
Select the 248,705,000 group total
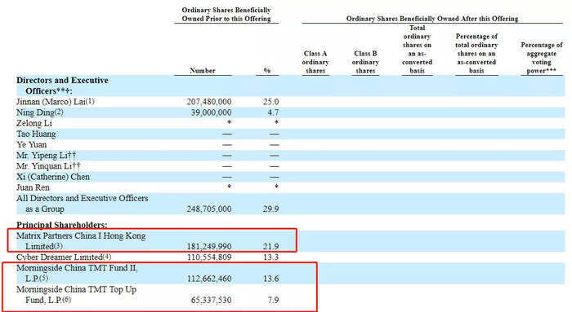209,209
